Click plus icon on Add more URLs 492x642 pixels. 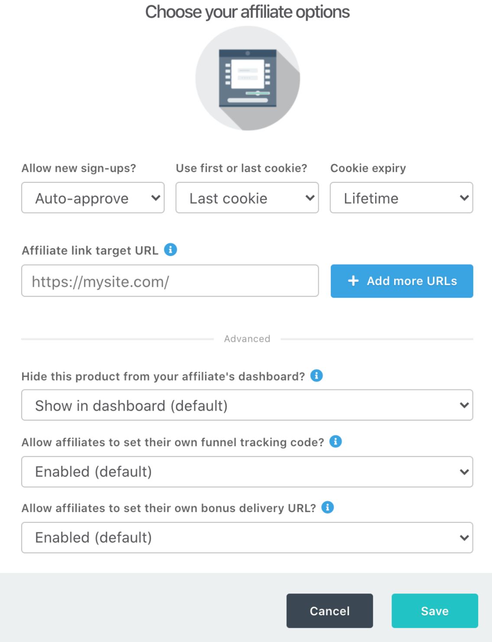pyautogui.click(x=353, y=281)
